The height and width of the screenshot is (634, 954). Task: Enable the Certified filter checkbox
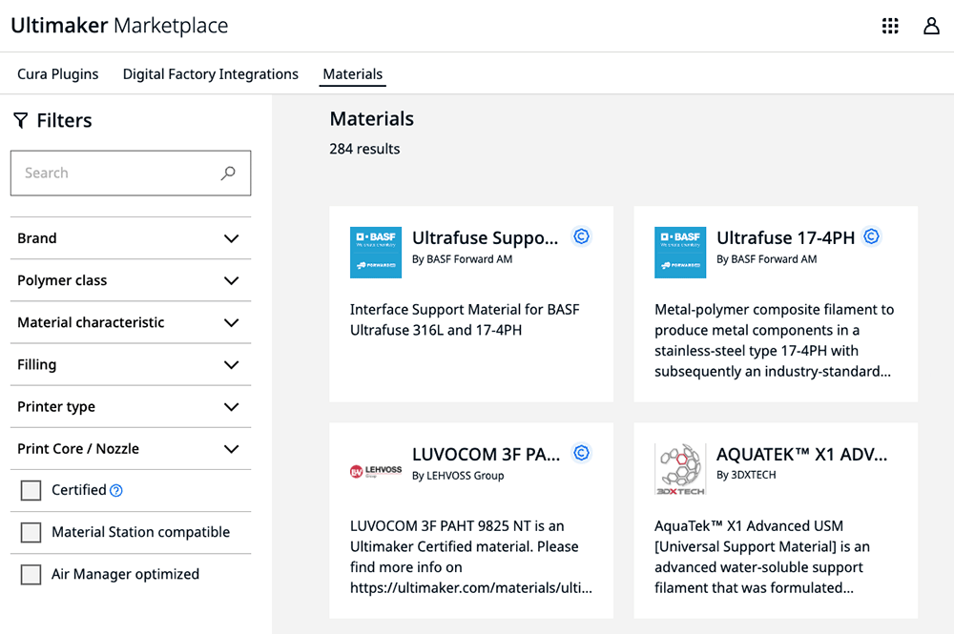[x=31, y=490]
